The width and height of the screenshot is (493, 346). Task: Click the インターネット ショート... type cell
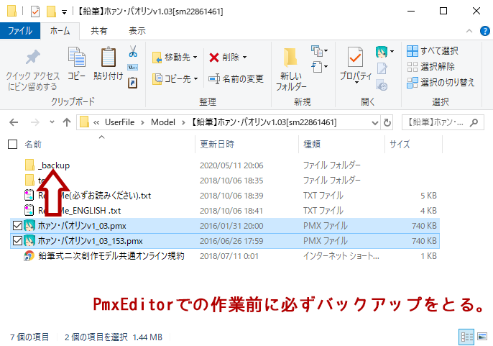[341, 256]
